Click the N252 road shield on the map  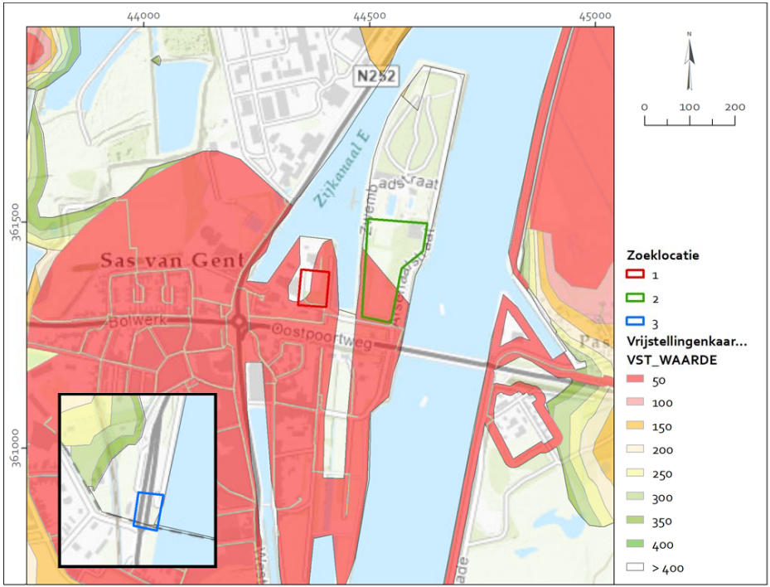376,75
